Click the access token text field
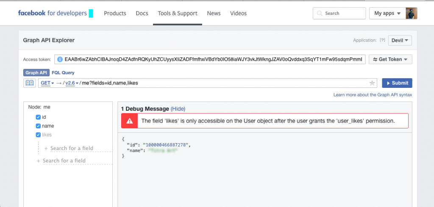 [x=210, y=59]
